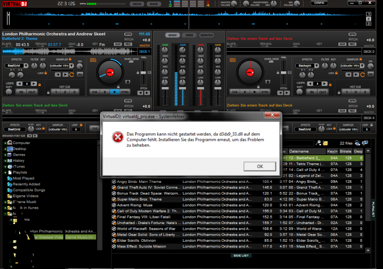The height and width of the screenshot is (269, 383).
Task: Adjust Deck 1 pitch fader
Action: 143,73
